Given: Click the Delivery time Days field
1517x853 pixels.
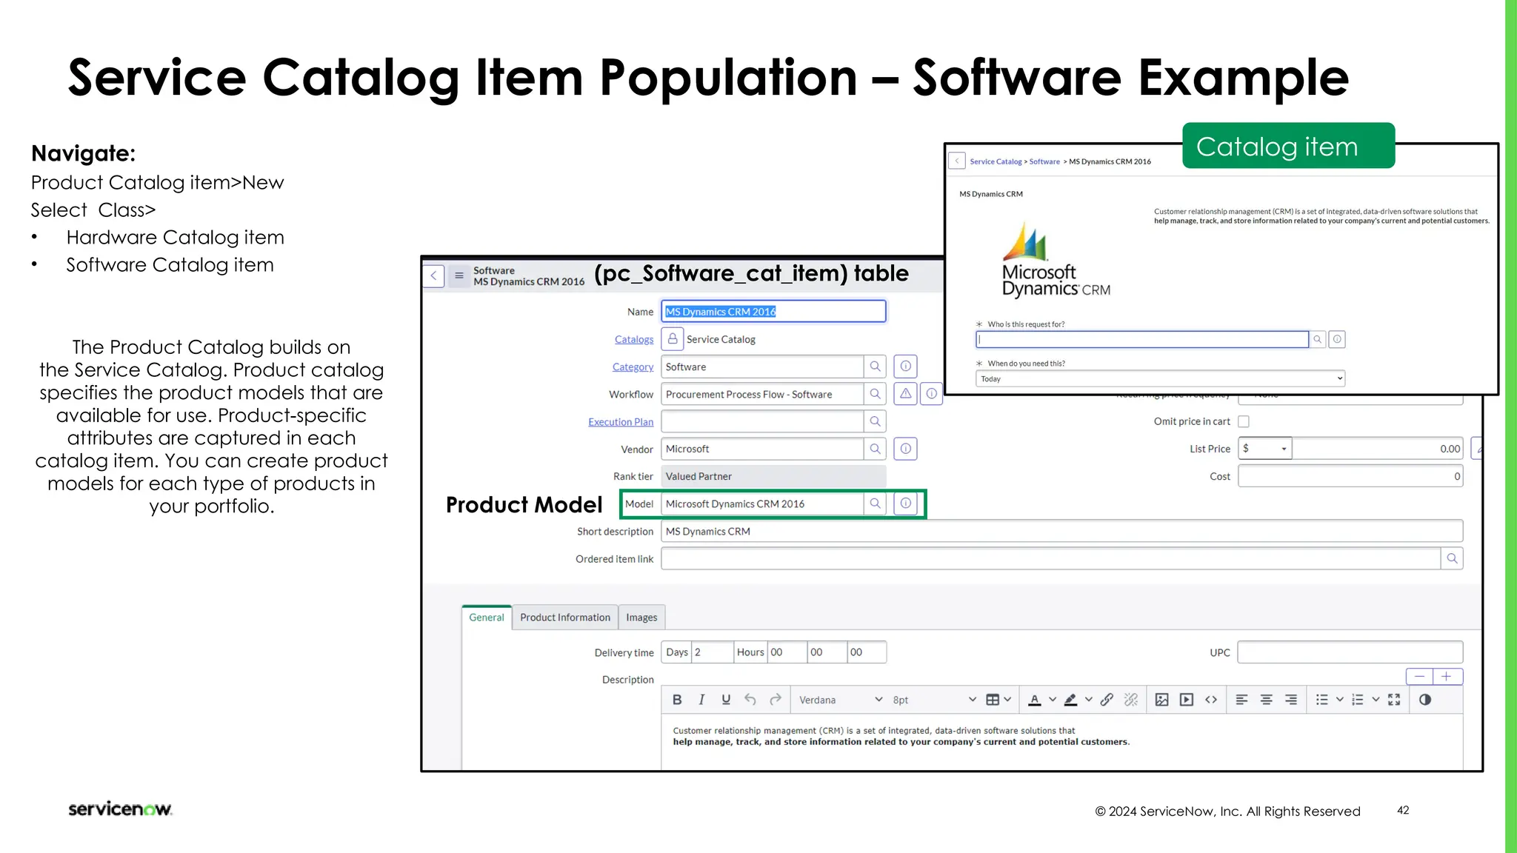Looking at the screenshot, I should (x=713, y=652).
